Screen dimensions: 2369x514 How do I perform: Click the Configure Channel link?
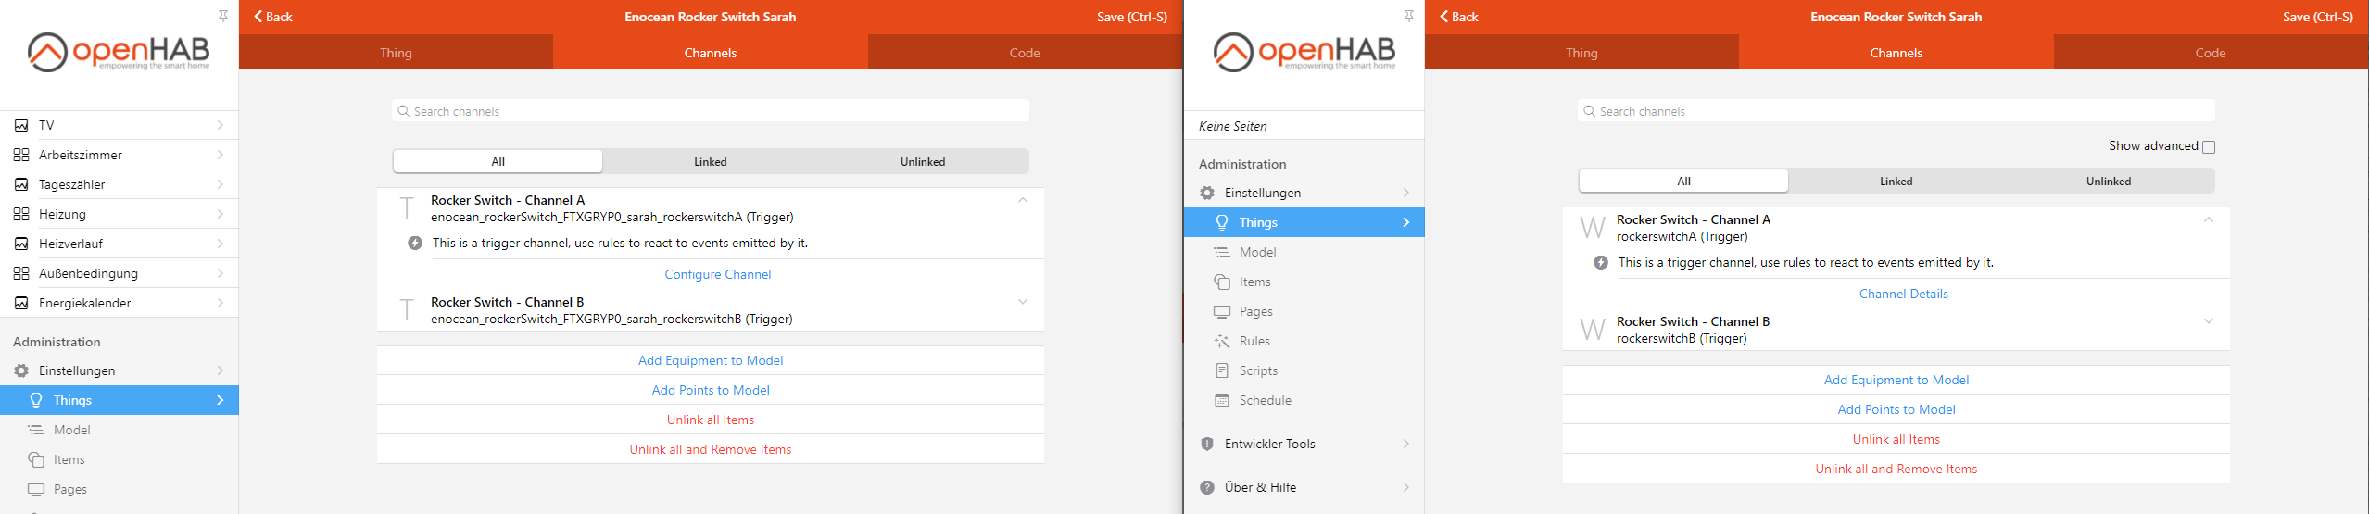(x=717, y=274)
